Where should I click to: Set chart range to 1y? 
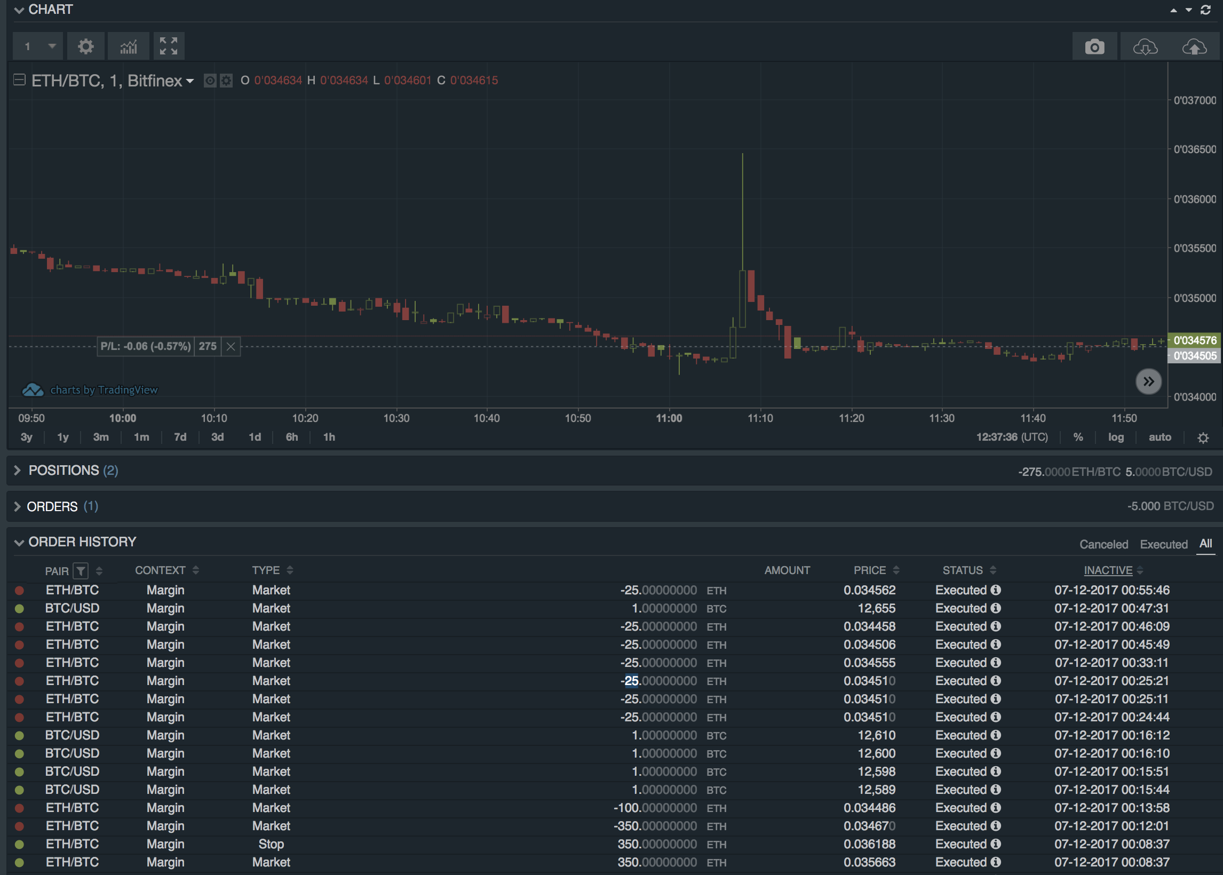click(x=63, y=437)
